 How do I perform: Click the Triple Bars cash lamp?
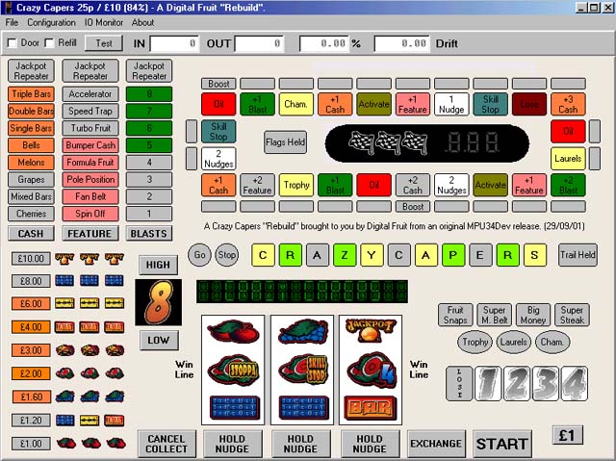coord(31,94)
